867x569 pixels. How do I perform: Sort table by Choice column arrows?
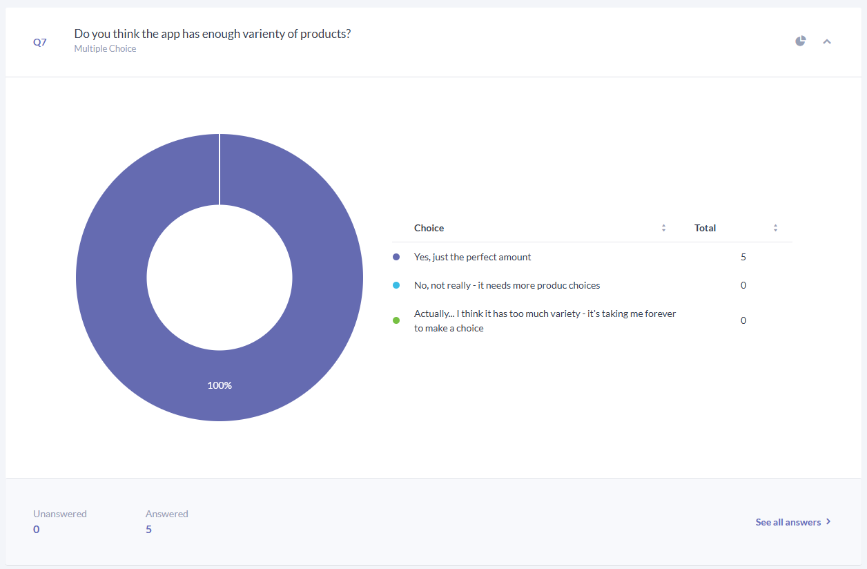(663, 228)
